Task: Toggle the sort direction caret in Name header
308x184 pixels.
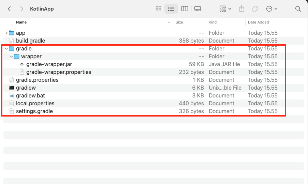Action: pos(168,22)
